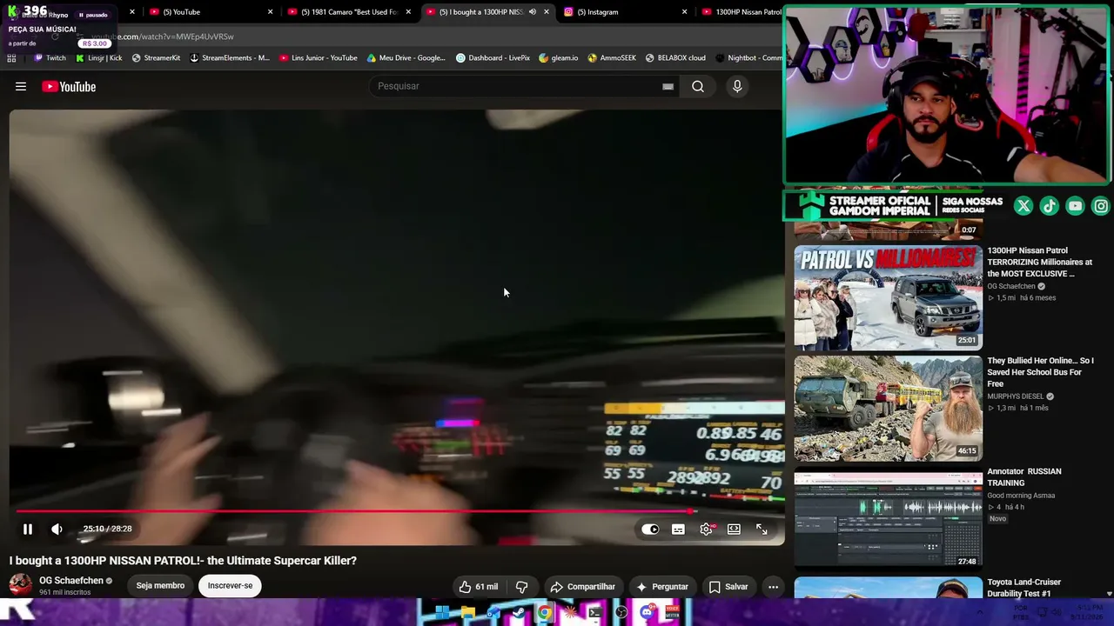
Task: Start voice search with the microphone
Action: tap(737, 86)
